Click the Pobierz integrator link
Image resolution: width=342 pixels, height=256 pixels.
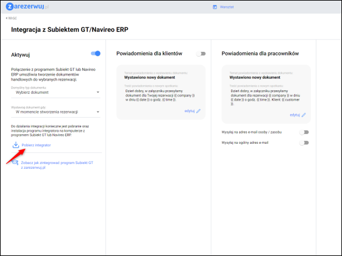[36, 145]
